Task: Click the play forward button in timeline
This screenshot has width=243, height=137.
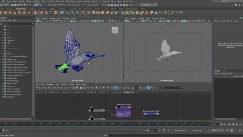Action: point(237,124)
